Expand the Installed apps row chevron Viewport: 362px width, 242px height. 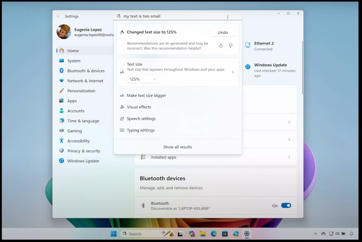click(x=289, y=157)
